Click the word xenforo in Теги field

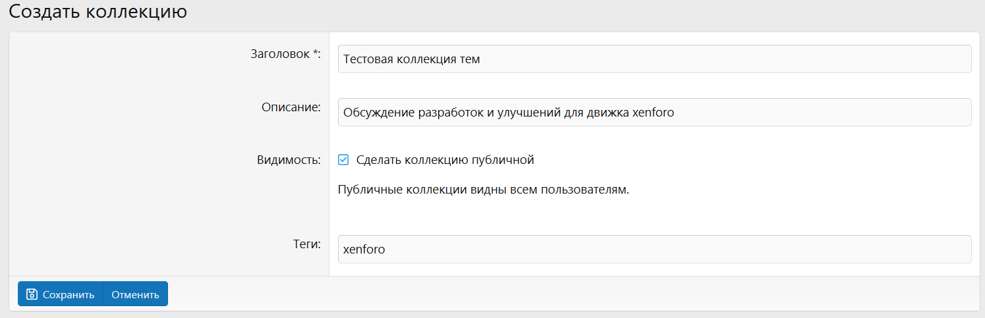(x=364, y=250)
